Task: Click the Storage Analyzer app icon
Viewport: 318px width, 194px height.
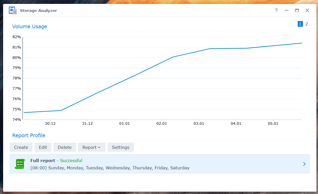Action: click(13, 10)
